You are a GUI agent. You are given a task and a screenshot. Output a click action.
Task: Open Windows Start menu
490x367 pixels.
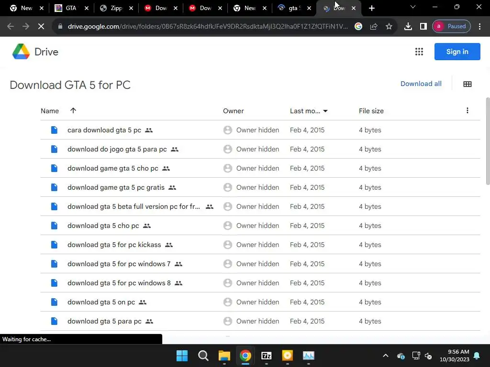(182, 356)
